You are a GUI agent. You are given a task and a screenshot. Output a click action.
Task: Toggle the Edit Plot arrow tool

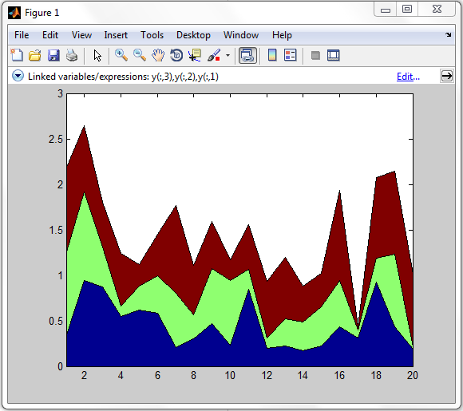[97, 55]
